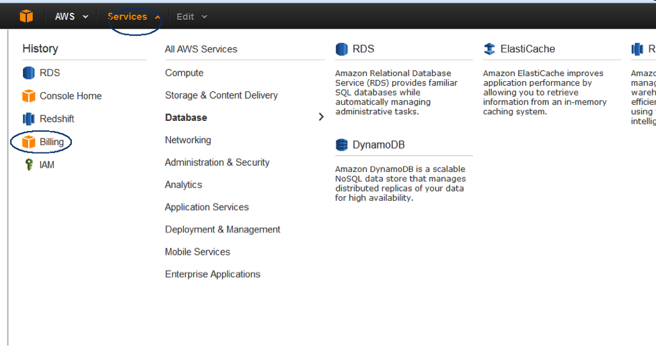Select Administration & Security category
The width and height of the screenshot is (656, 346).
click(217, 162)
